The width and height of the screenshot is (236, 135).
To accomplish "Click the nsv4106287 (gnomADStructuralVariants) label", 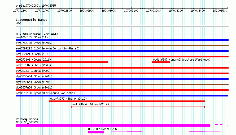I will 181,60.
